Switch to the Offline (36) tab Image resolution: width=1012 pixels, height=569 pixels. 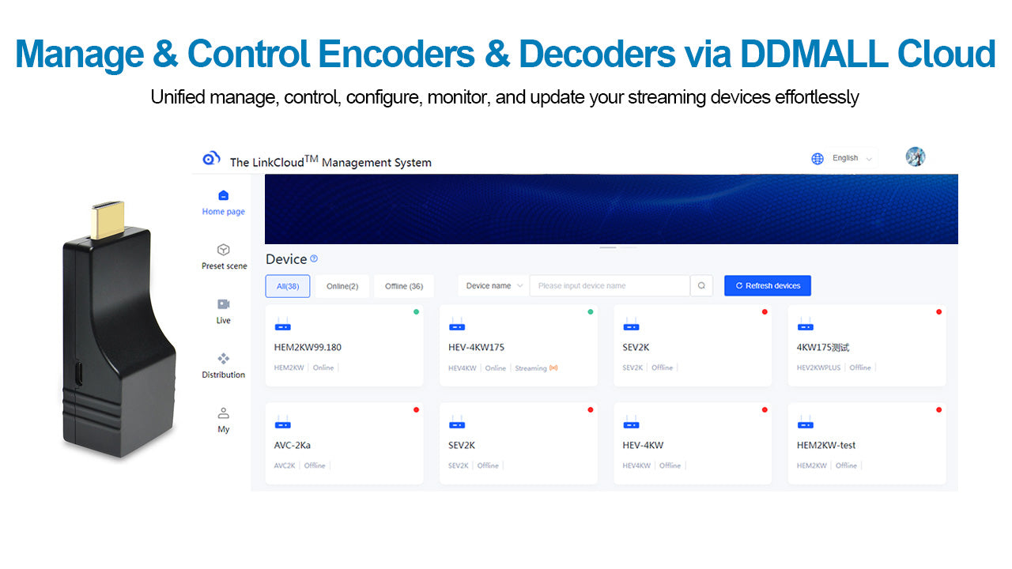404,286
